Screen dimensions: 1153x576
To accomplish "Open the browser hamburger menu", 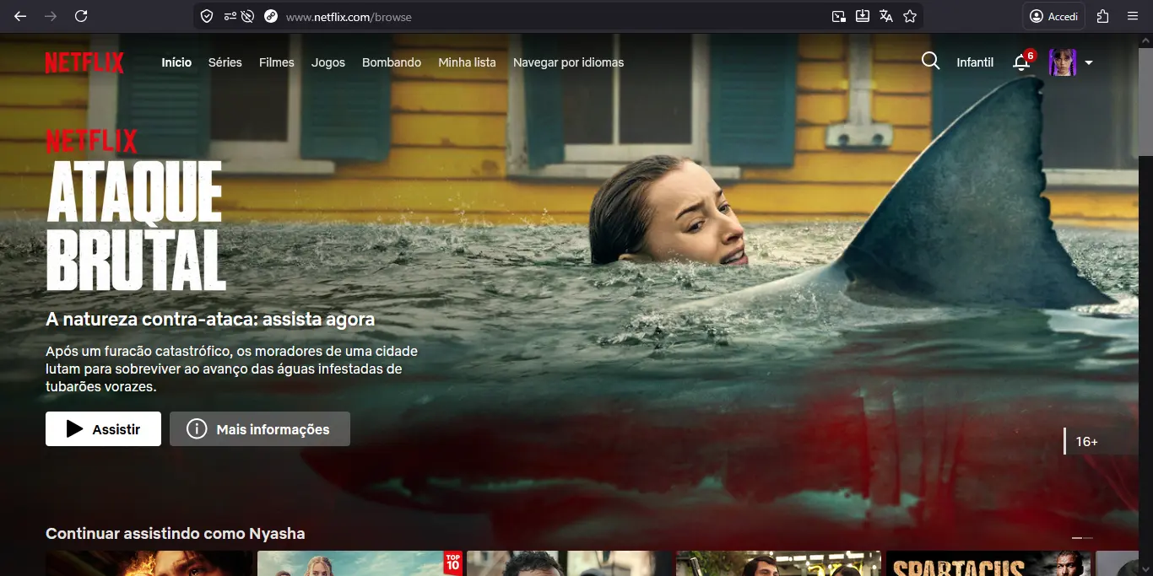I will click(x=1133, y=16).
